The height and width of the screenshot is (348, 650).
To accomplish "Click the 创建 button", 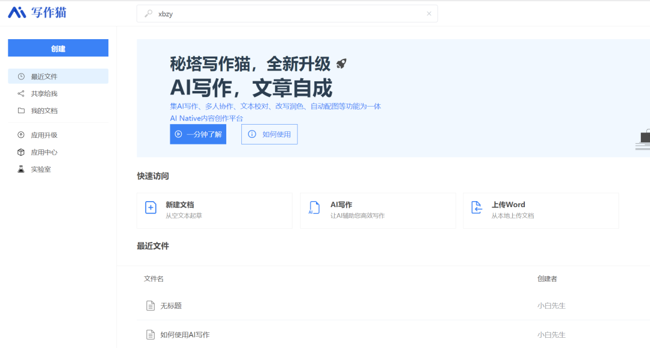I will tap(58, 48).
